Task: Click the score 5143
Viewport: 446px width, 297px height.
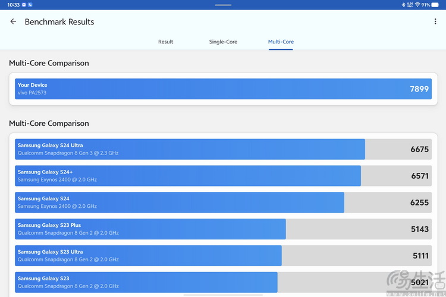Action: click(x=420, y=229)
